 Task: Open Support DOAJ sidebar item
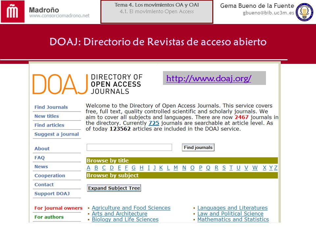52,194
